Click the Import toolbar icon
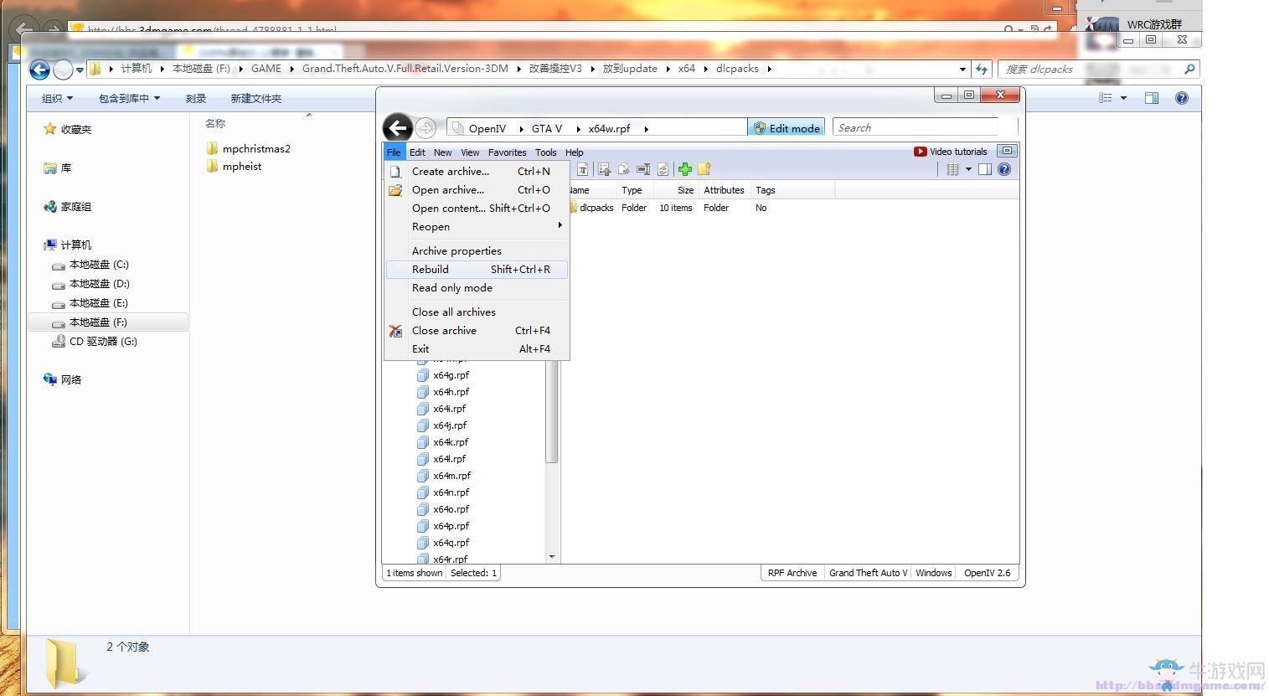This screenshot has width=1269, height=696. 604,170
